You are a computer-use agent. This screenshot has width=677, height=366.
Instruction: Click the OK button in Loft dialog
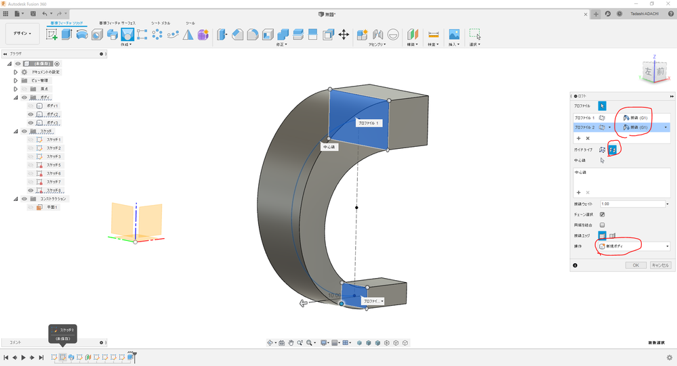point(635,265)
